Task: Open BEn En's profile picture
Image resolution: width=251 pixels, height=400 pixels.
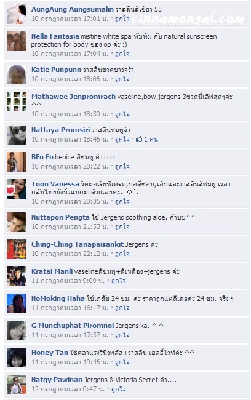Action: point(17,162)
